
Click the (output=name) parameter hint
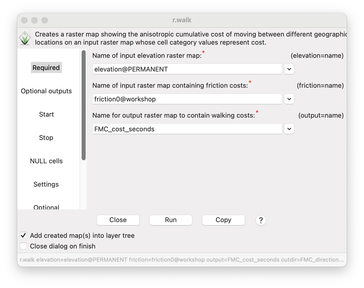tap(321, 115)
